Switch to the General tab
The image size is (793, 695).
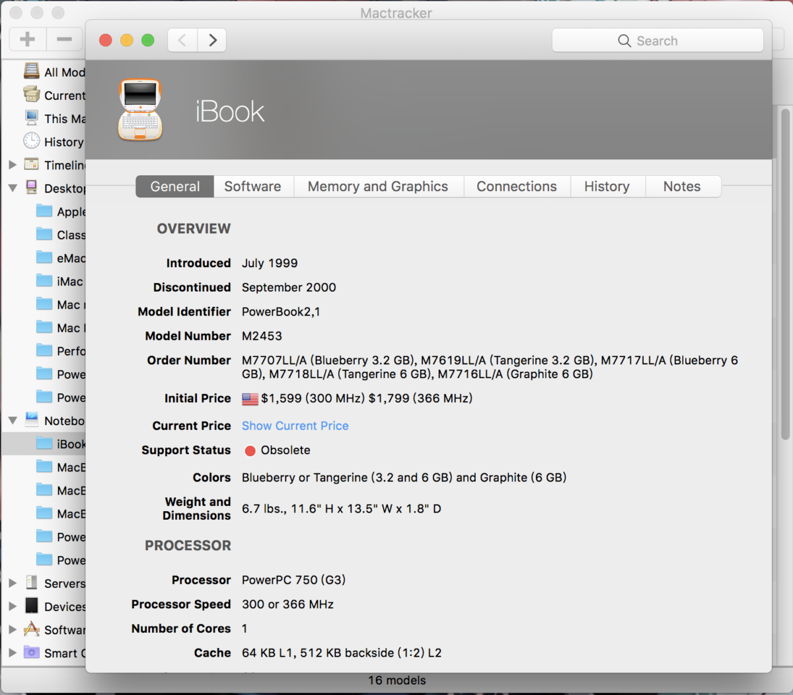point(175,186)
